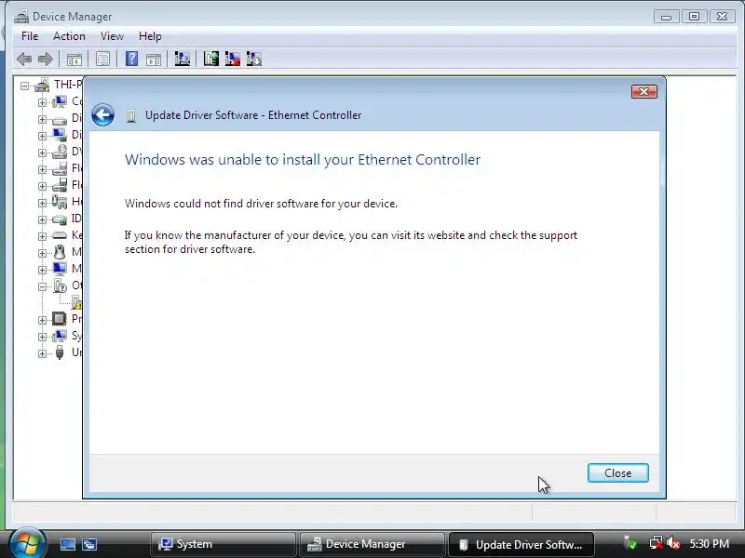Click the Show/Hide Action Pane toolbar icon
The image size is (745, 558).
point(154,60)
